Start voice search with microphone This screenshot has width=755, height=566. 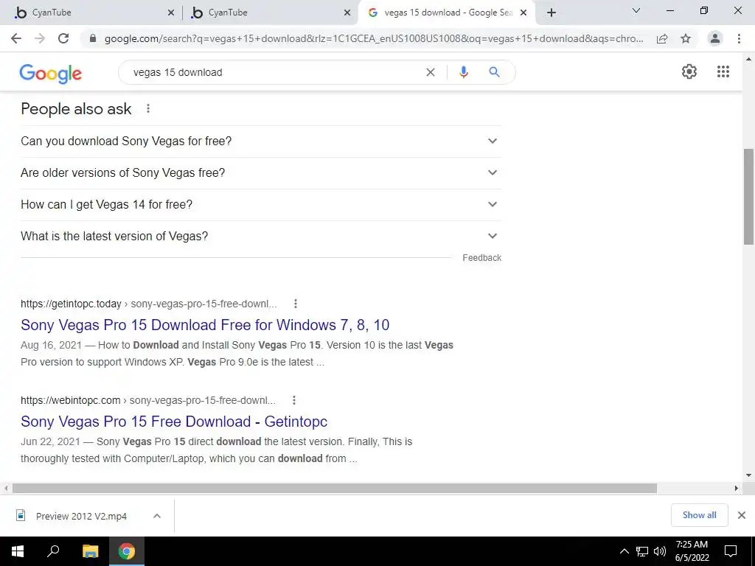point(464,72)
